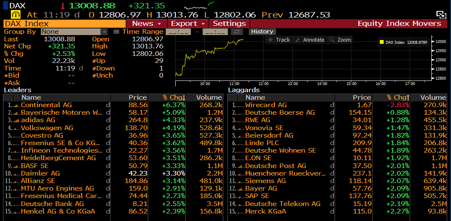The height and width of the screenshot is (221, 451).
Task: Click the blue square marker before DAX
Action: (x=5, y=5)
